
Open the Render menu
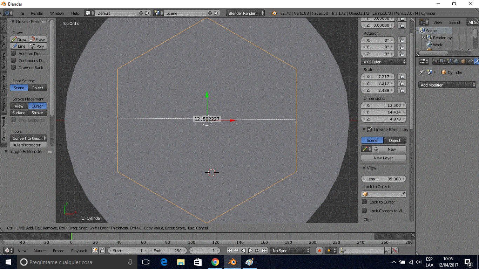[x=37, y=13]
